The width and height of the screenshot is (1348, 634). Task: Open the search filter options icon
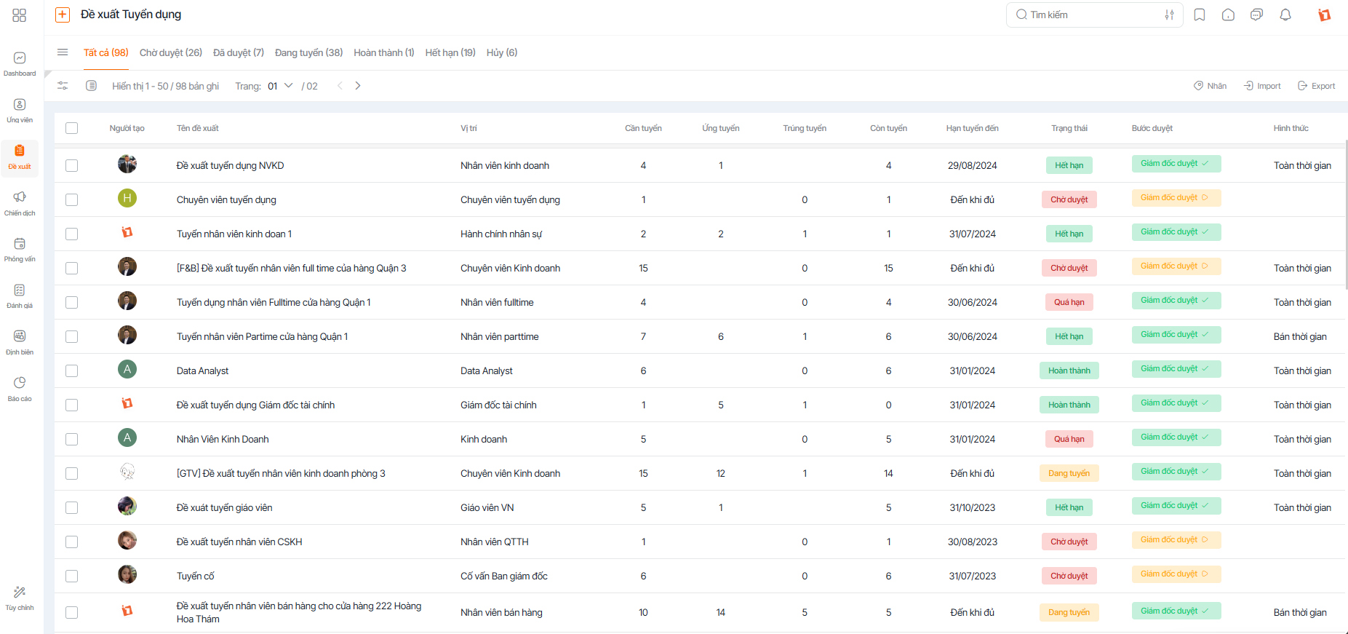[1169, 15]
